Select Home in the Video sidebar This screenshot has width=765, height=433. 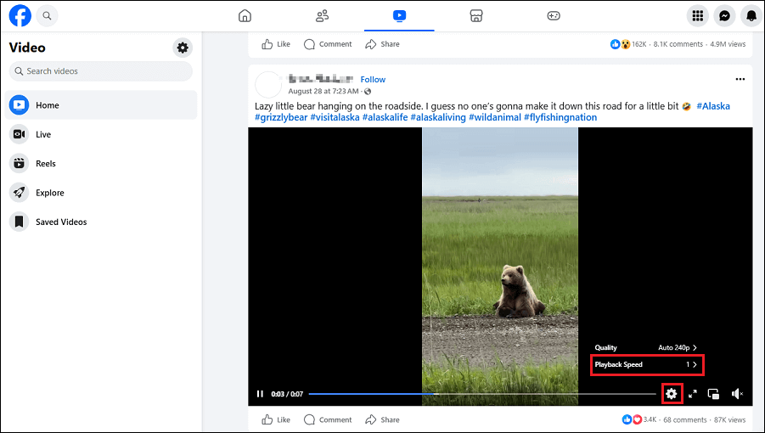coord(101,104)
